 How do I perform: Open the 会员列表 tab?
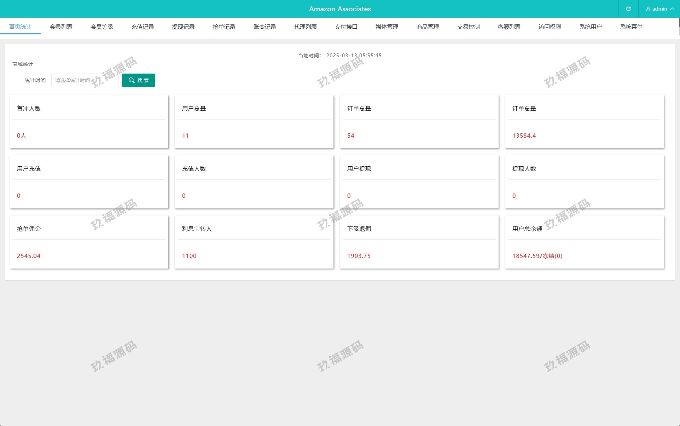click(61, 27)
